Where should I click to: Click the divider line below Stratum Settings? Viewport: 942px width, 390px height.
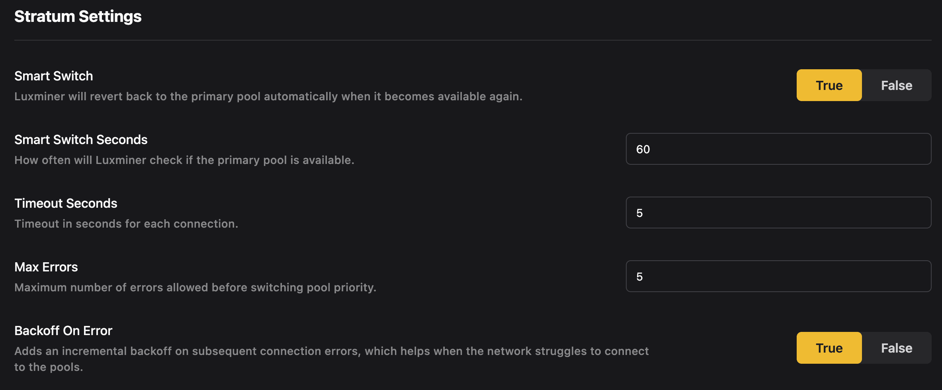(473, 40)
